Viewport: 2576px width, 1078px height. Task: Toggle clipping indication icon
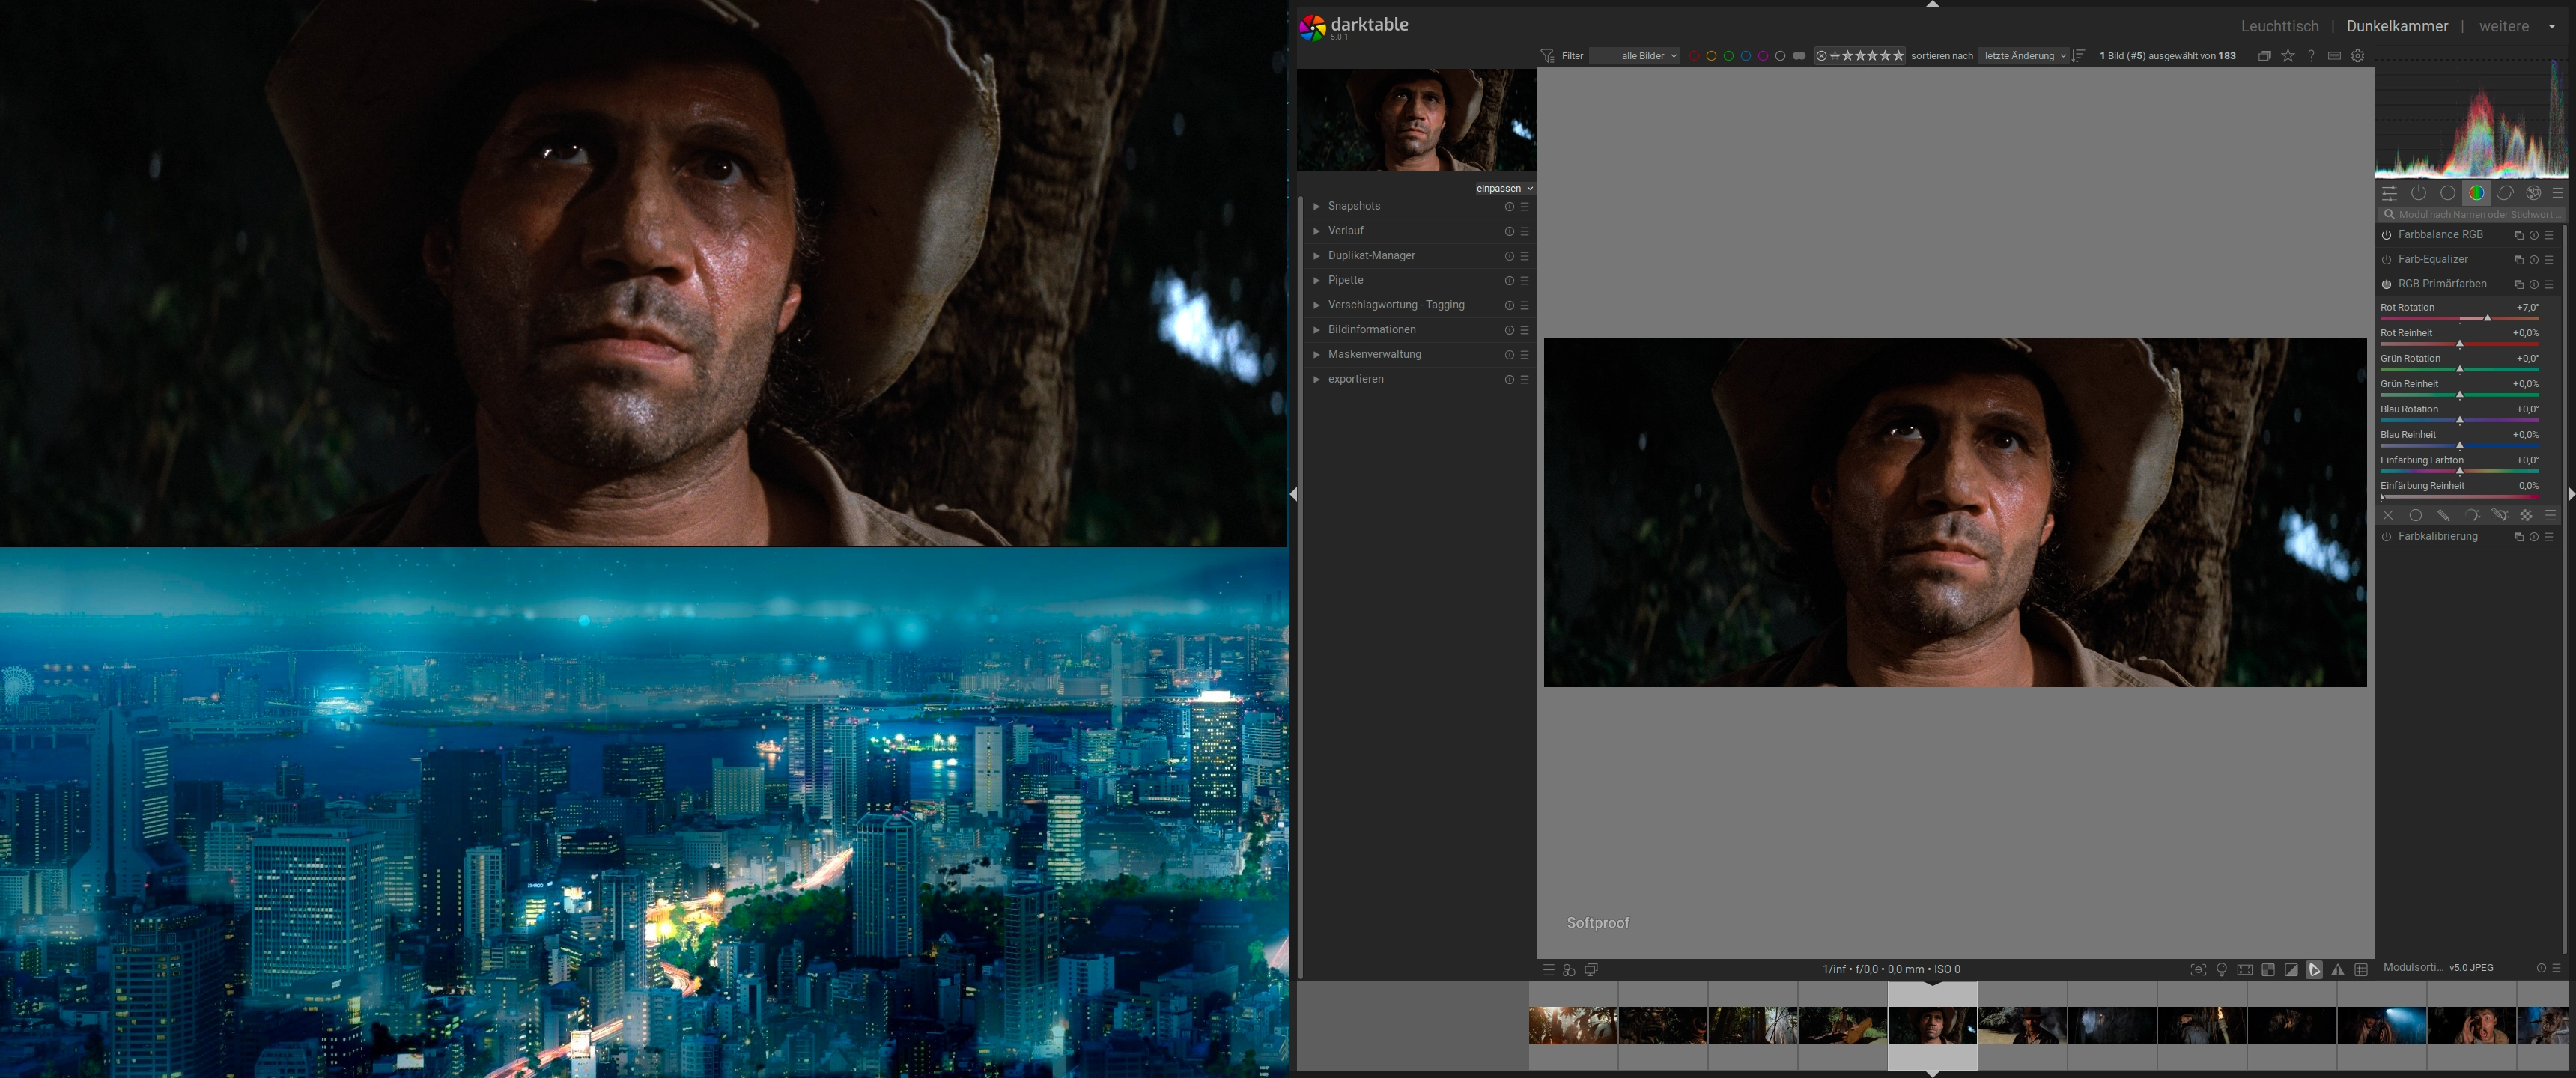[x=2291, y=970]
